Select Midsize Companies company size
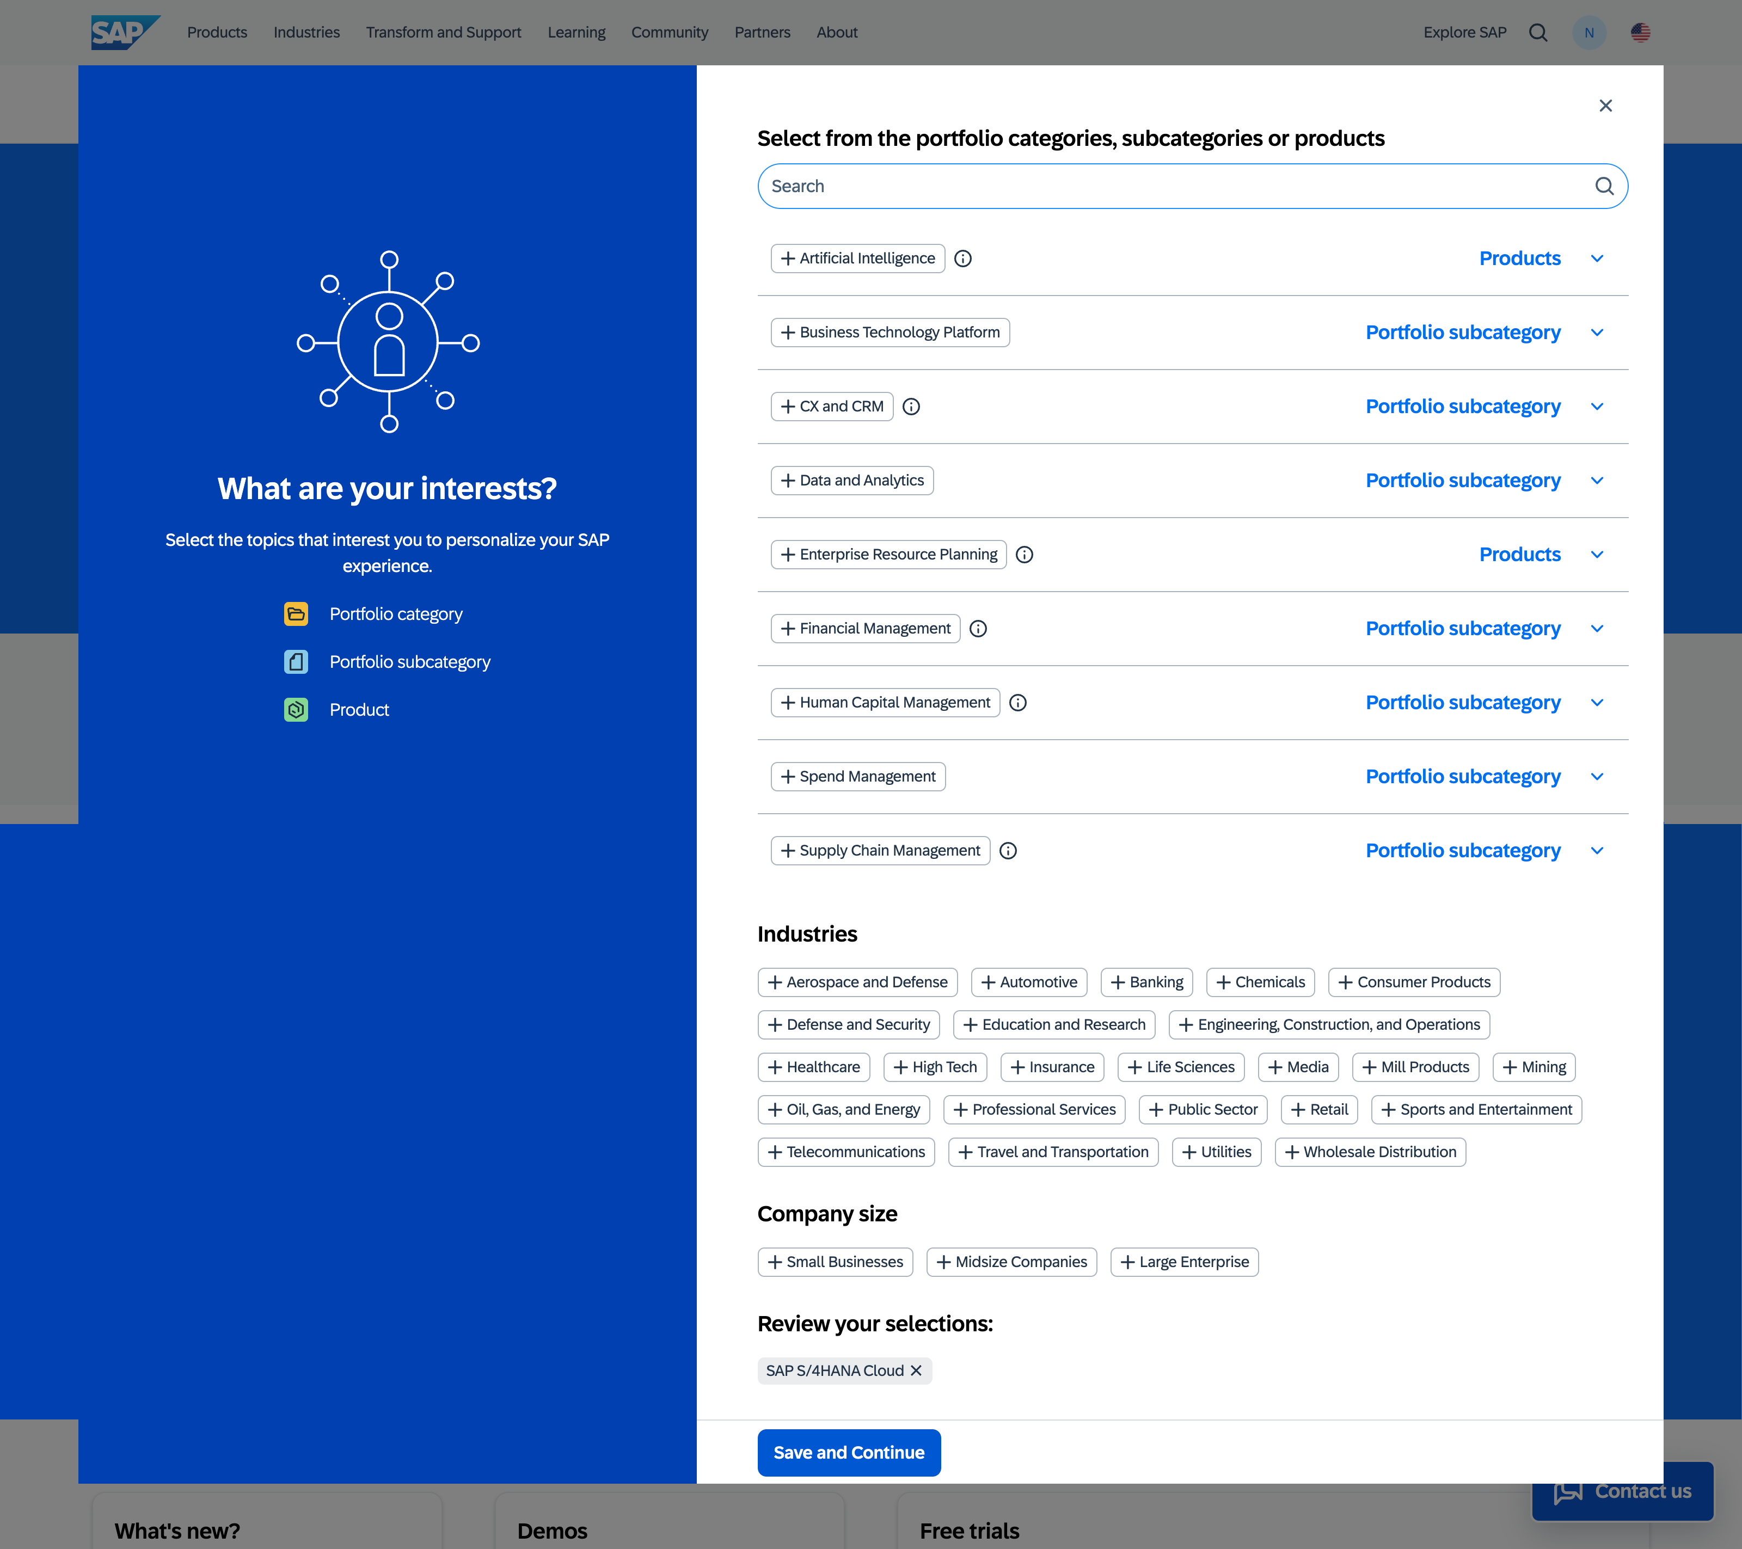 click(x=1011, y=1262)
